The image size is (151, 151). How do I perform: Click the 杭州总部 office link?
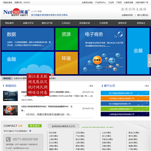(53, 133)
